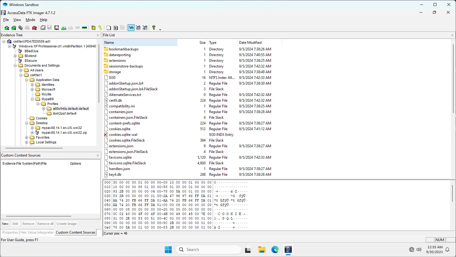
Task: Open the View menu
Action: 17,20
